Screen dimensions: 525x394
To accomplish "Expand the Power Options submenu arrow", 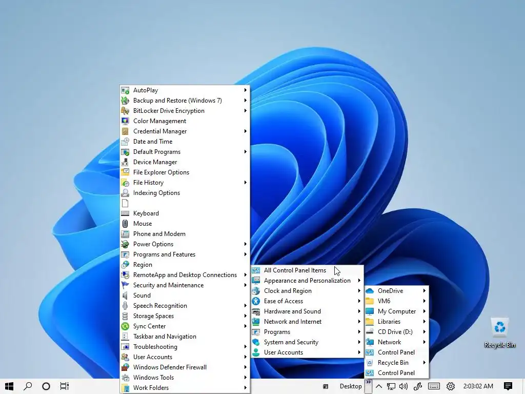I will point(246,244).
